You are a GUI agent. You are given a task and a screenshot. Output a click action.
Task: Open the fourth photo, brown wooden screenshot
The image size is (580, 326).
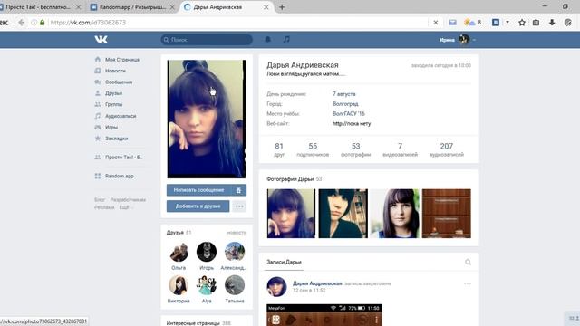tap(447, 214)
